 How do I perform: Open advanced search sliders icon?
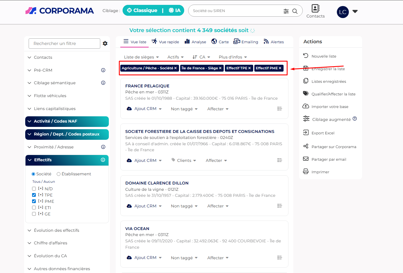286,11
